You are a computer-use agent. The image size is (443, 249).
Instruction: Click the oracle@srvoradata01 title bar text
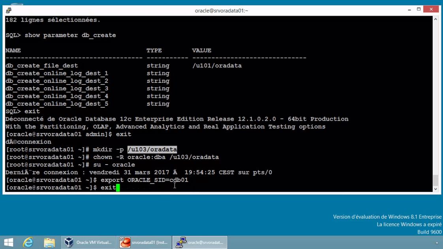click(x=221, y=10)
